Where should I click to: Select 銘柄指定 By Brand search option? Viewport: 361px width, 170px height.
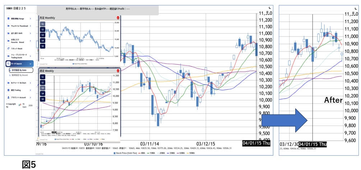point(18,75)
